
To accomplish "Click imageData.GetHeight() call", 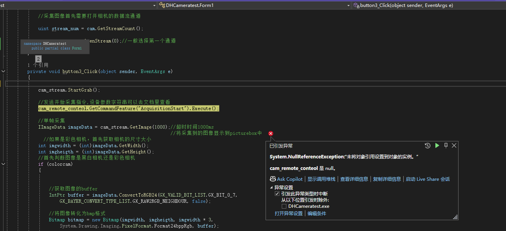I will pos(122,152).
